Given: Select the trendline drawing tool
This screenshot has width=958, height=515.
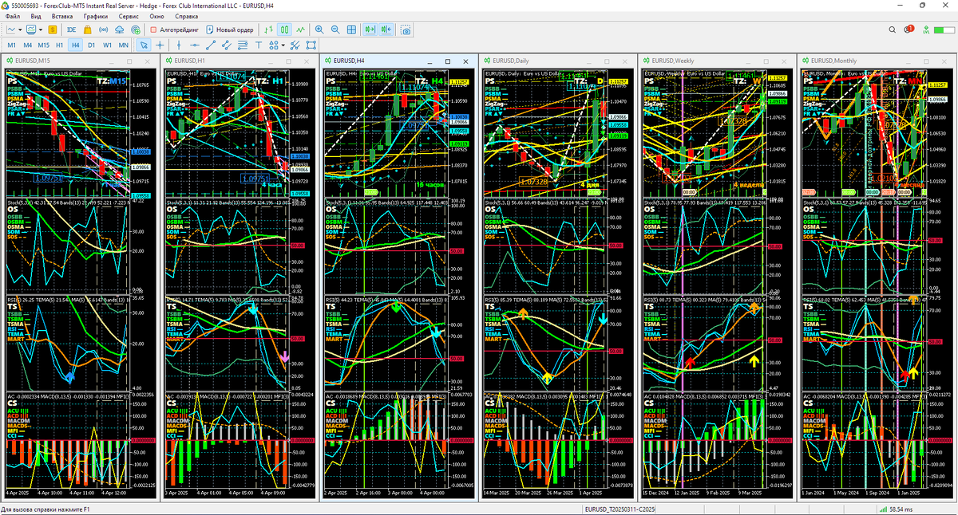Looking at the screenshot, I should [211, 45].
